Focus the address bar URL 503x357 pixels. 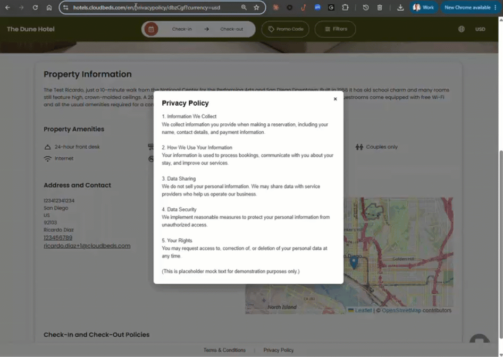[147, 7]
